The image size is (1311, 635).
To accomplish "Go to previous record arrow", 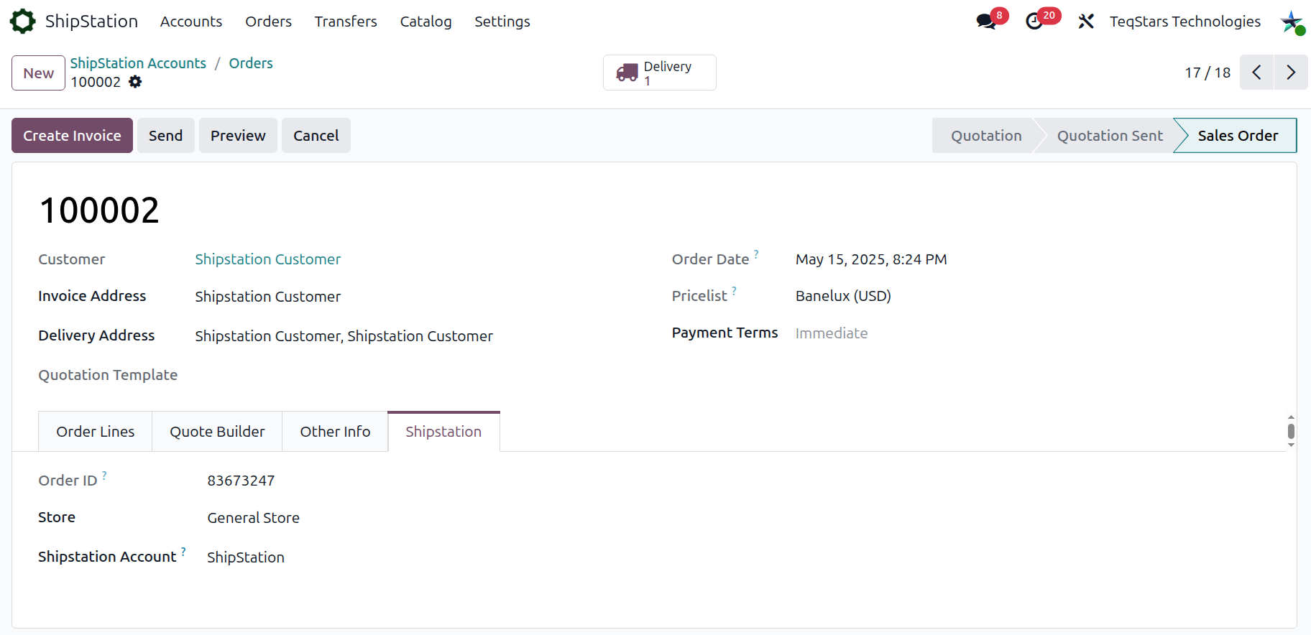I will (x=1256, y=73).
